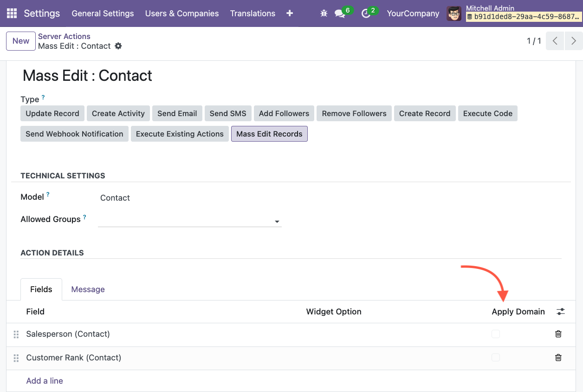Open the activities clock icon
583x392 pixels.
(366, 13)
